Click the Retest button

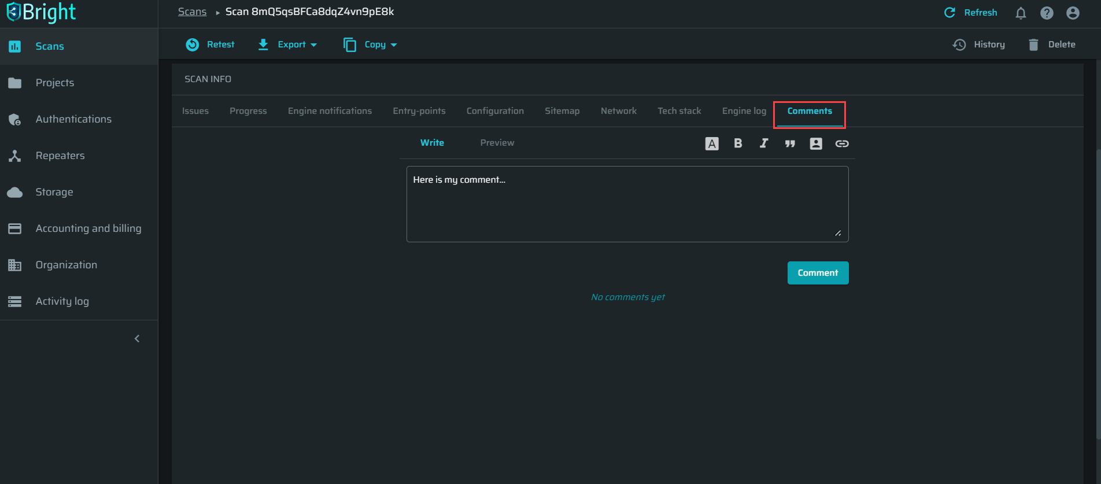[210, 45]
